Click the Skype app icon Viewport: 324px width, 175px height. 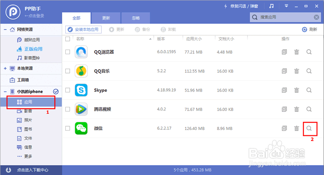point(81,90)
